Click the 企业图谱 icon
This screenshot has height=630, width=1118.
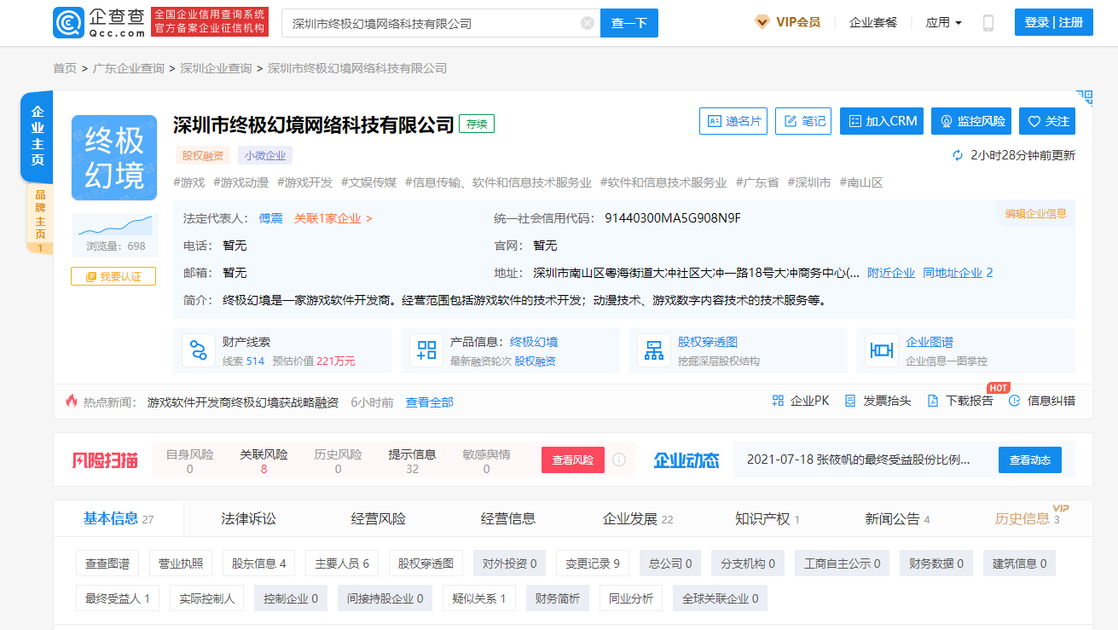coord(881,350)
